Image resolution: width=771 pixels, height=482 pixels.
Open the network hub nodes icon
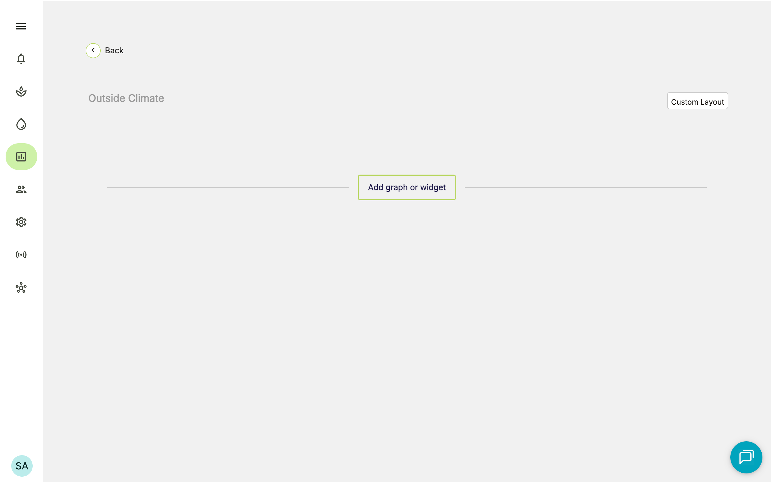21,288
